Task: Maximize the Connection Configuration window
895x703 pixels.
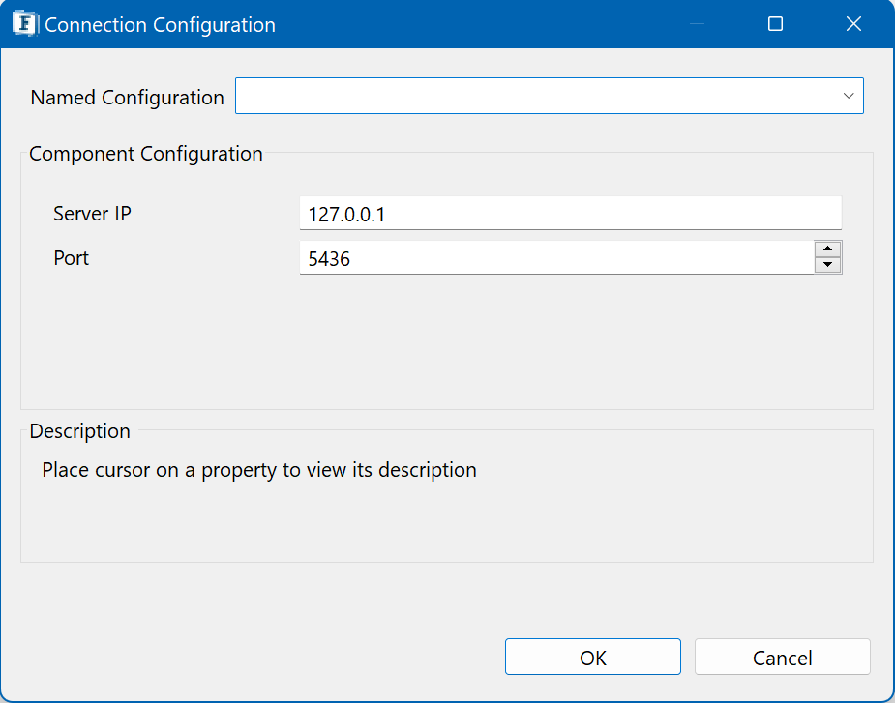Action: 775,24
